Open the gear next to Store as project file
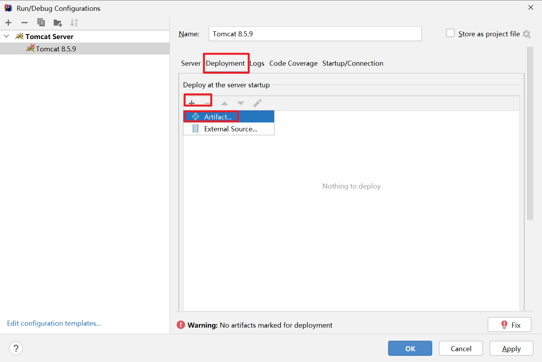542x362 pixels. tap(527, 34)
